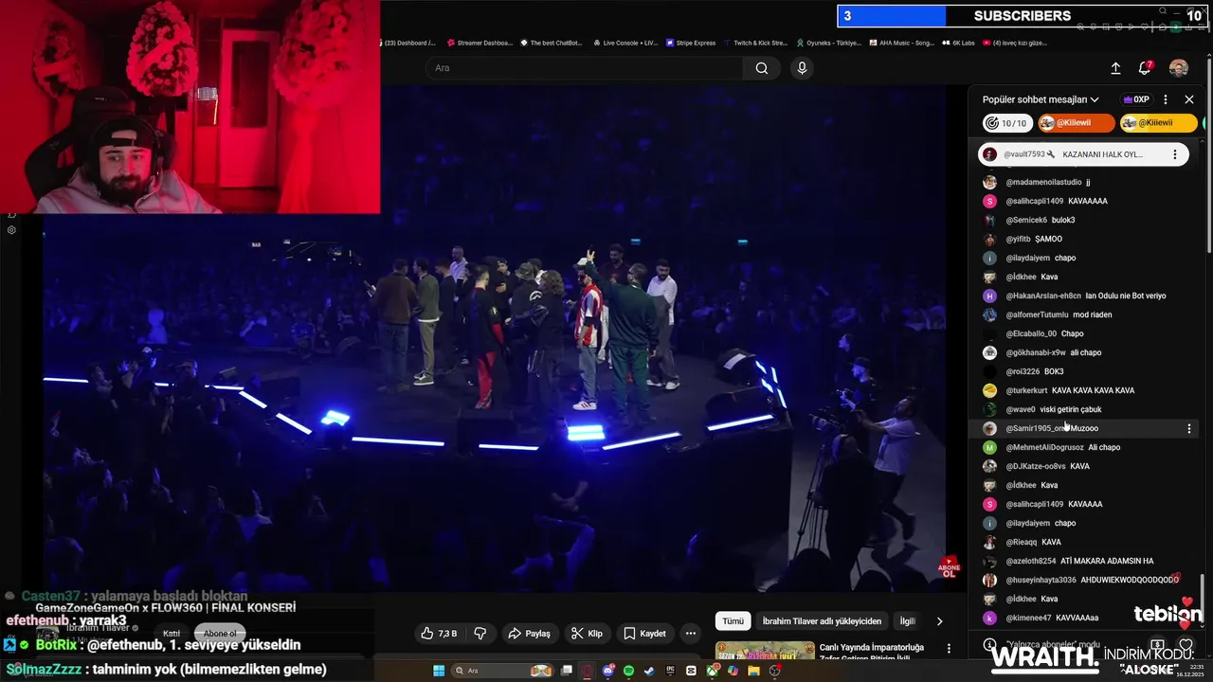Image resolution: width=1213 pixels, height=682 pixels.
Task: Open Discord from the taskbar
Action: tap(608, 671)
